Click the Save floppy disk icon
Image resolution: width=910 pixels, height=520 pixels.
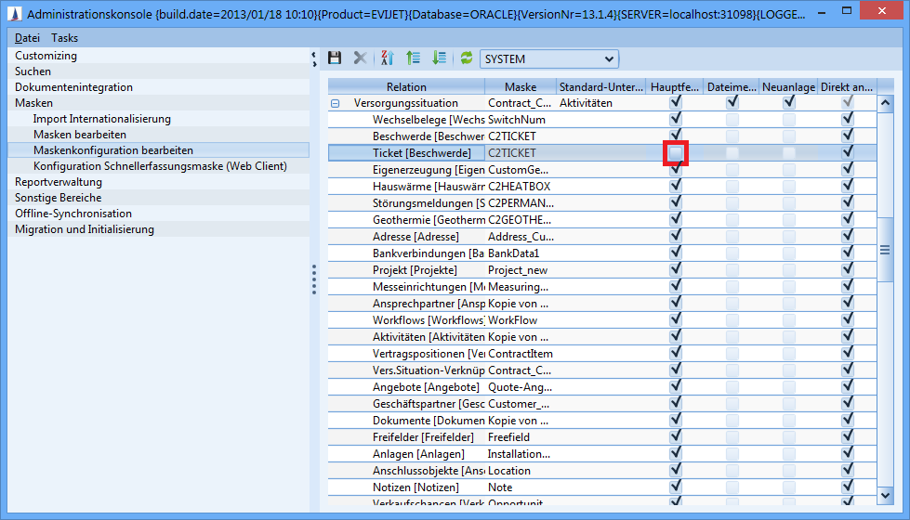335,58
